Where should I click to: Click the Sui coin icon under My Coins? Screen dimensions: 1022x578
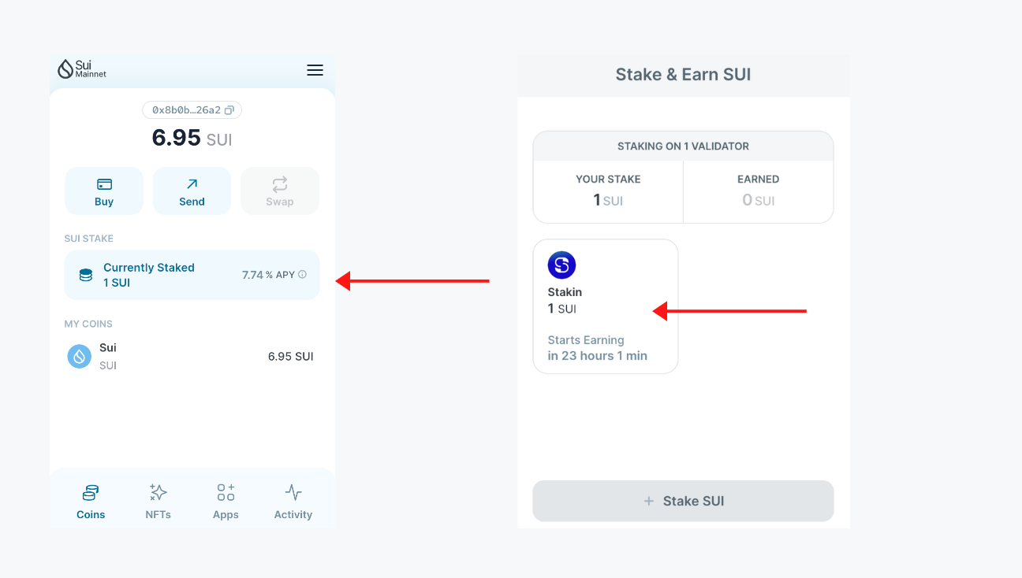(79, 356)
